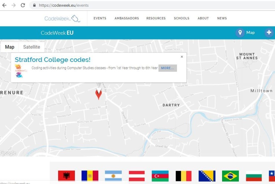Screen dimensions: 275x184
Task: Open the Stratford College codes! title link
Action: tap(53, 60)
